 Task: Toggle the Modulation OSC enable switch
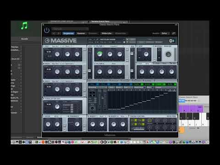tap(44, 99)
